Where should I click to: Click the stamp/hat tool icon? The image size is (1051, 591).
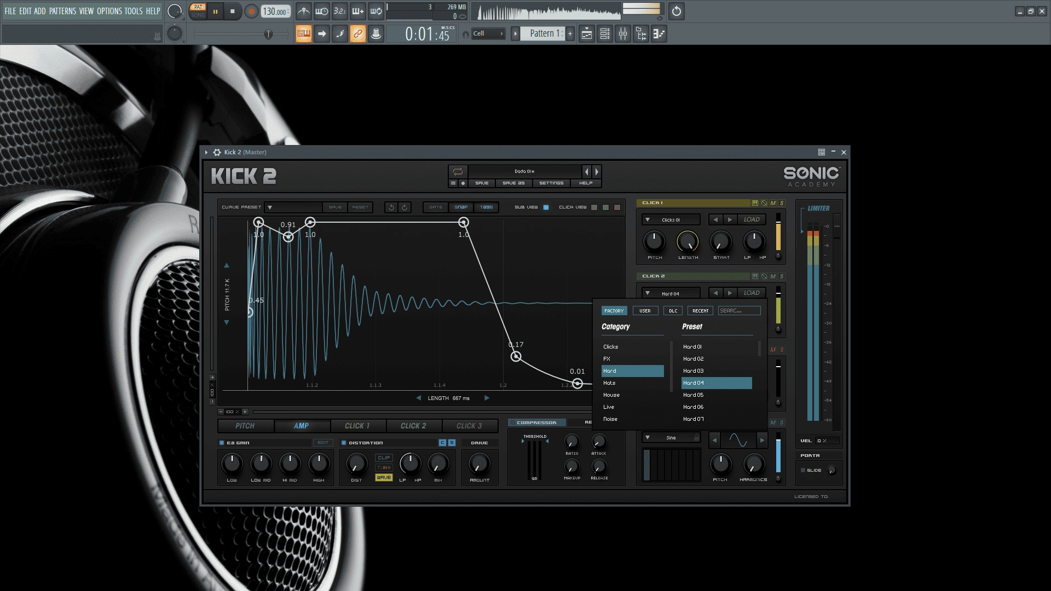376,34
